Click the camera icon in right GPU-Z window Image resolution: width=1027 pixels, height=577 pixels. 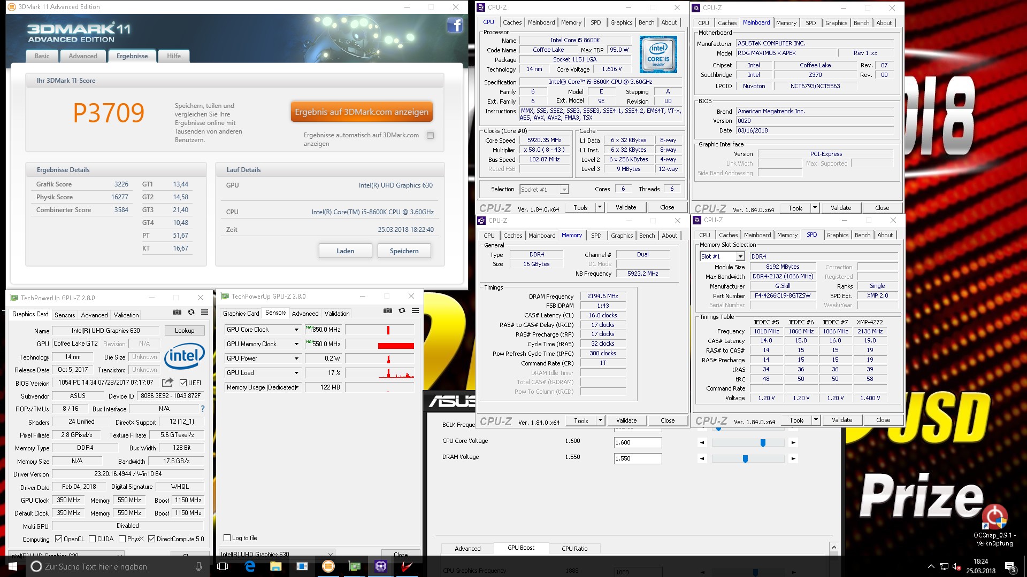pos(388,310)
